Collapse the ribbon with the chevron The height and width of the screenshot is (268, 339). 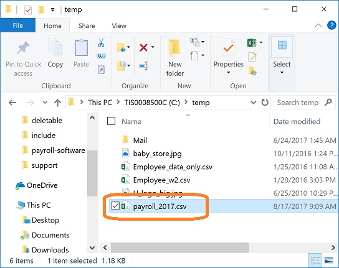(x=318, y=25)
